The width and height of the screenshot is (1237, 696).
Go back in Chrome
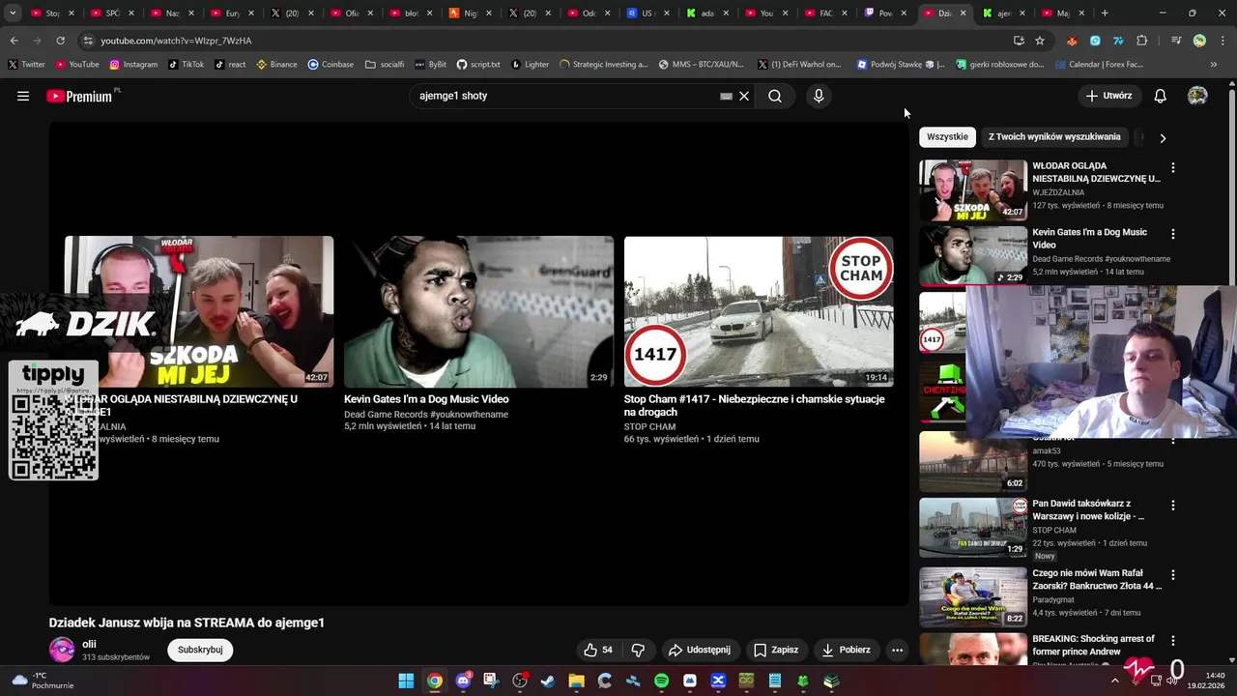(x=14, y=41)
